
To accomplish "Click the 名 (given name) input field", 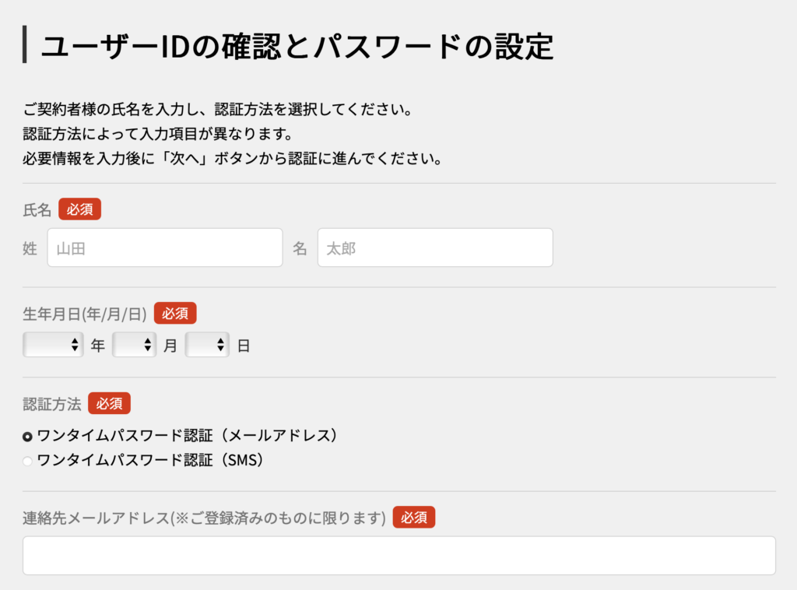I will coord(435,248).
